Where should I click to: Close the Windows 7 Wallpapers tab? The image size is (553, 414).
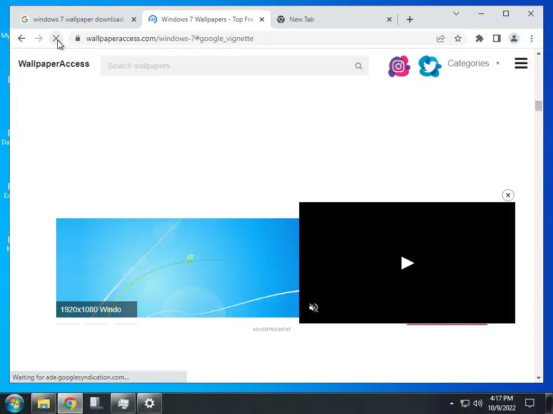pos(262,19)
